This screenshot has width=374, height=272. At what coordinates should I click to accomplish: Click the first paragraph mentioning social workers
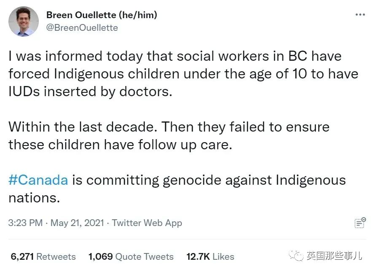[x=183, y=74]
